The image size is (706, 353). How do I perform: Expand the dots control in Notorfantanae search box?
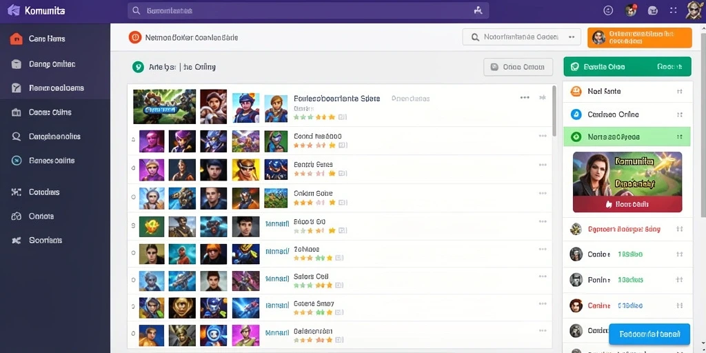572,37
